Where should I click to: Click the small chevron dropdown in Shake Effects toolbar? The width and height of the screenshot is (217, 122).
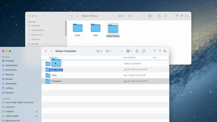point(143,16)
